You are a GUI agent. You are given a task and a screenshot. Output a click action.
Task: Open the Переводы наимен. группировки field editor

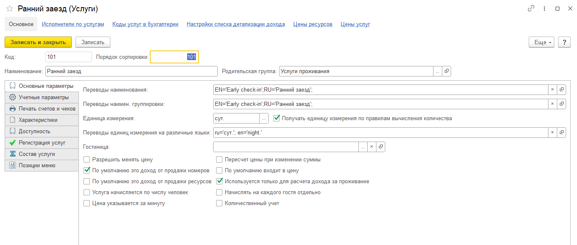(561, 104)
